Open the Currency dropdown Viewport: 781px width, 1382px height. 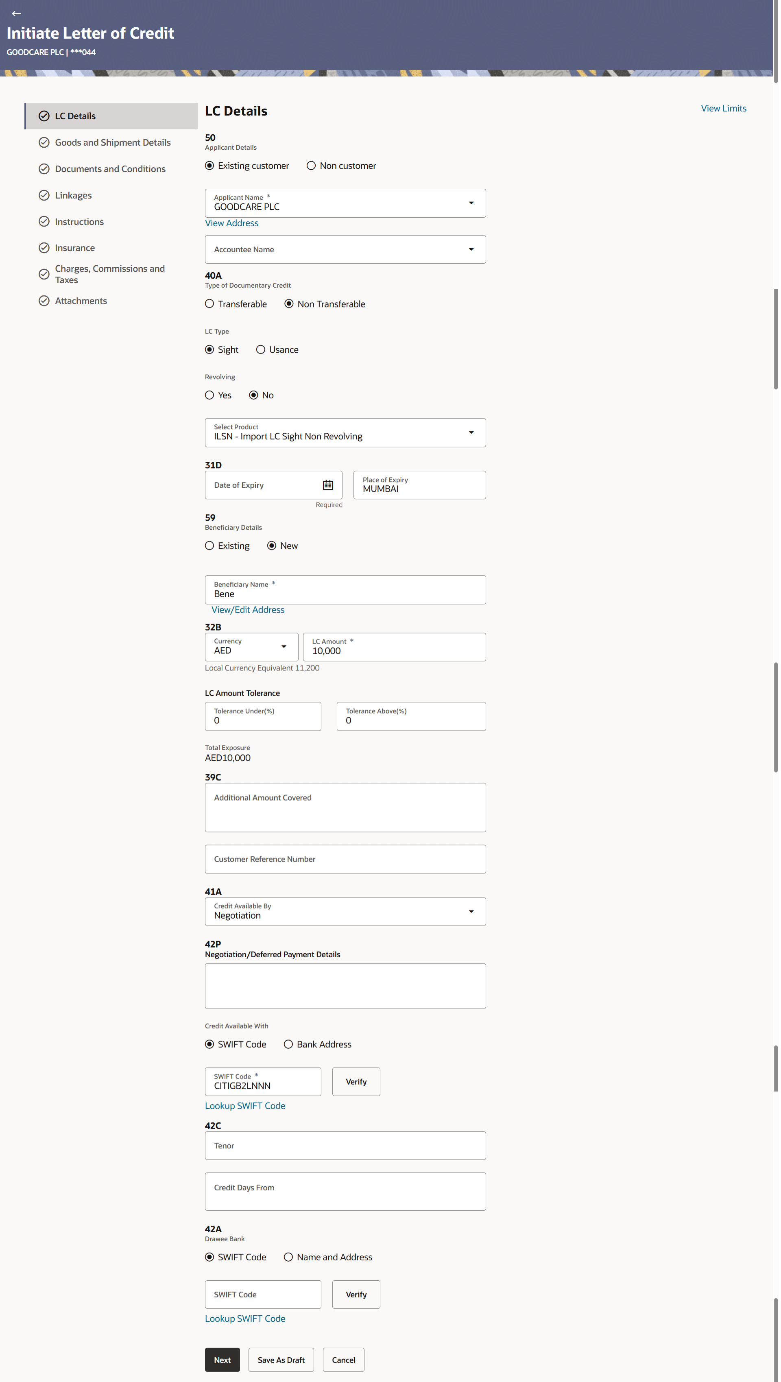pyautogui.click(x=284, y=647)
